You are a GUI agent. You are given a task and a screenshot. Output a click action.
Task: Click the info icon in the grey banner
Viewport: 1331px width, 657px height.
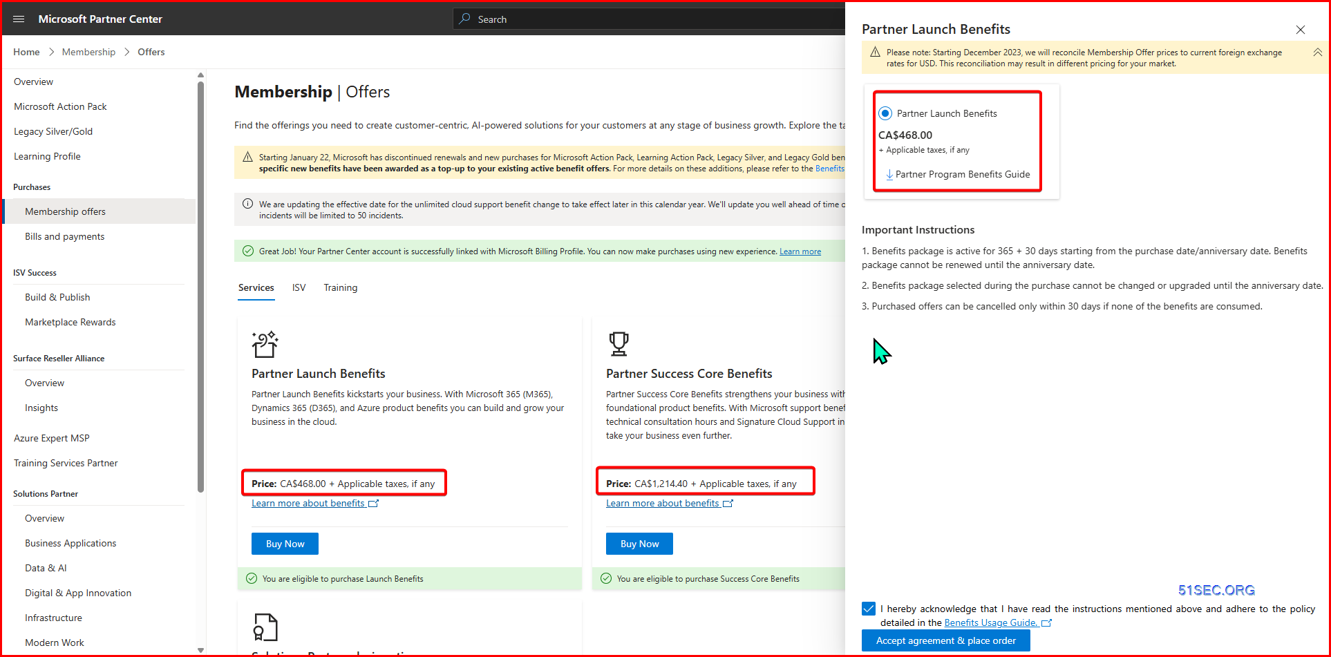pyautogui.click(x=247, y=204)
